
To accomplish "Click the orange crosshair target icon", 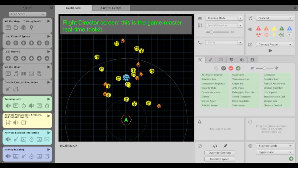I will click(266, 35).
